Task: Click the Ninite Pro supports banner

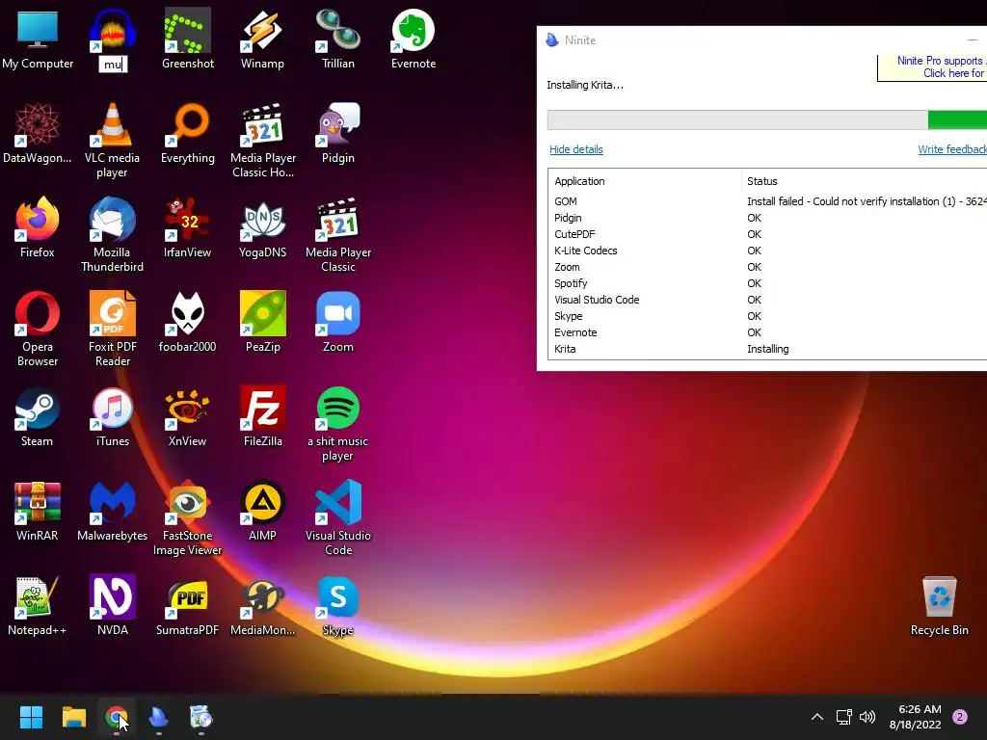Action: [x=932, y=67]
